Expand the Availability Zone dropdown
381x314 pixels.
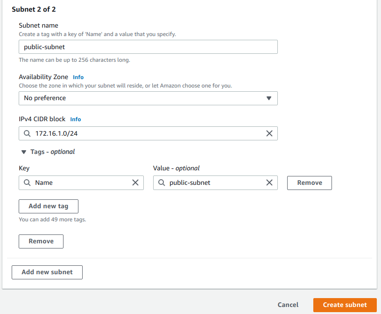[x=148, y=98]
